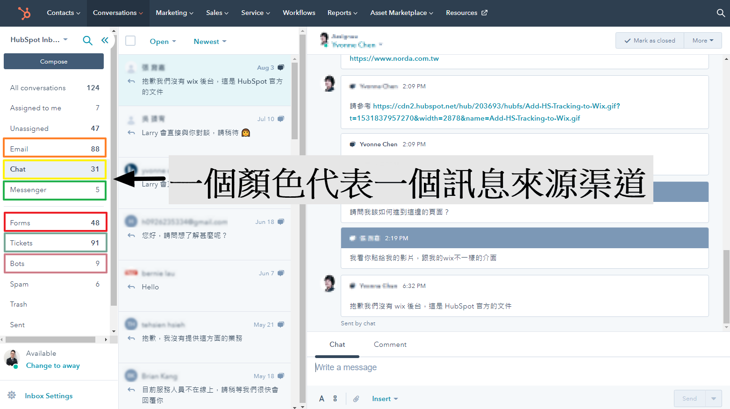The height and width of the screenshot is (409, 730).
Task: Open the search icon in top navigation
Action: tap(721, 13)
